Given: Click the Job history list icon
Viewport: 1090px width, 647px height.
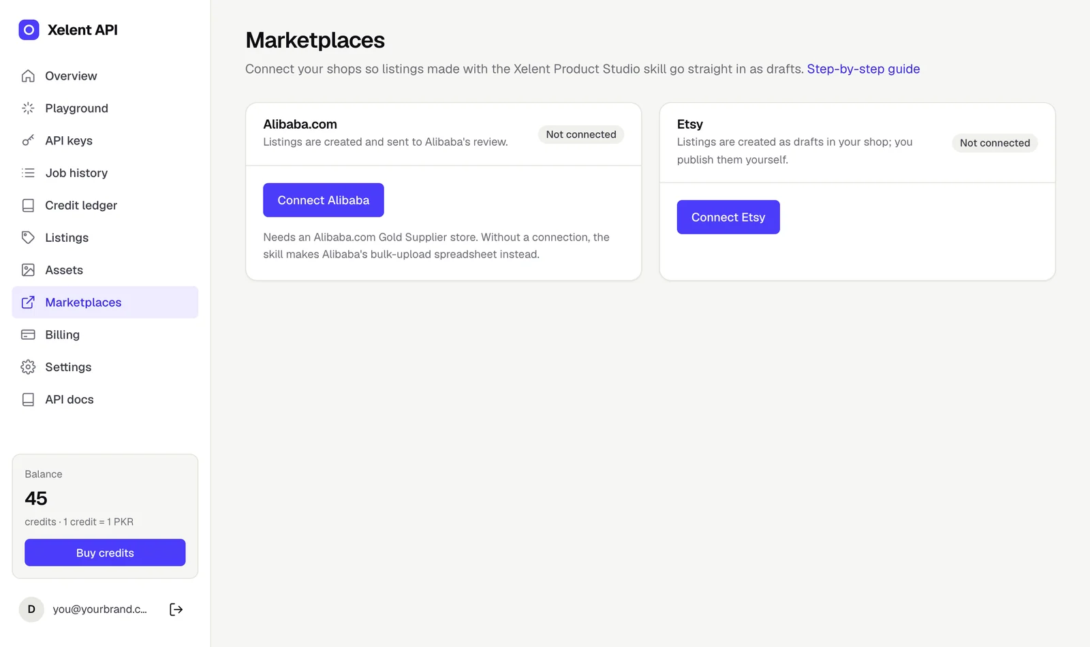Looking at the screenshot, I should pyautogui.click(x=28, y=173).
